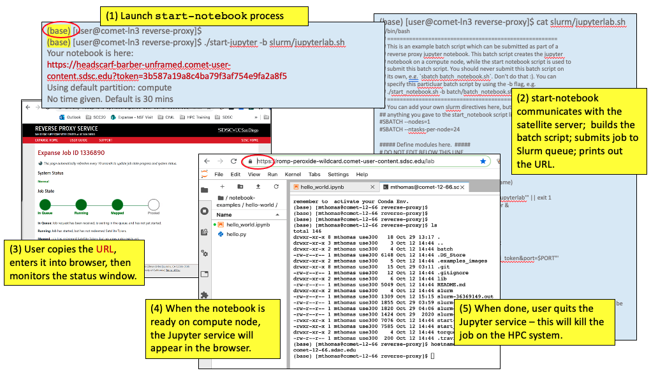Click the JupyterLab new launcher plus icon
The width and height of the screenshot is (651, 373).
click(222, 186)
